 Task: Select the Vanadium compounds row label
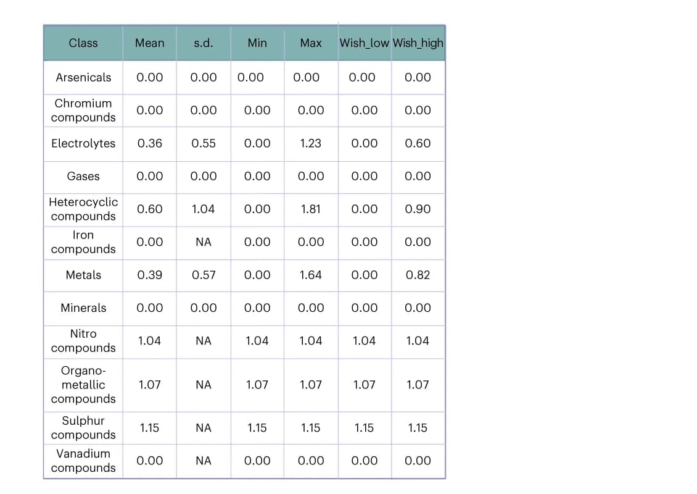[x=83, y=461]
